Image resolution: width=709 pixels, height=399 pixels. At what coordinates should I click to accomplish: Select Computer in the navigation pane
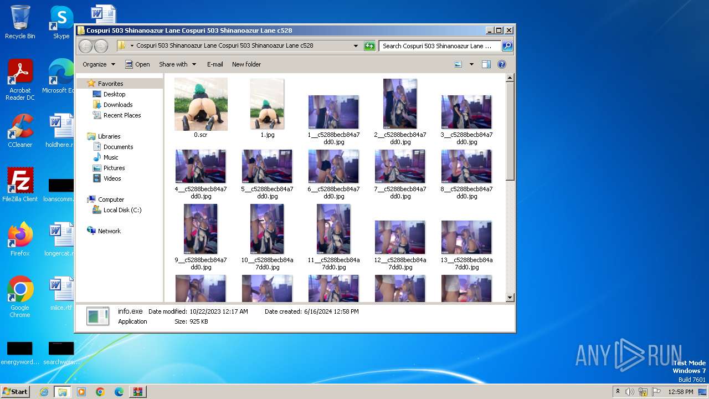[x=111, y=199]
